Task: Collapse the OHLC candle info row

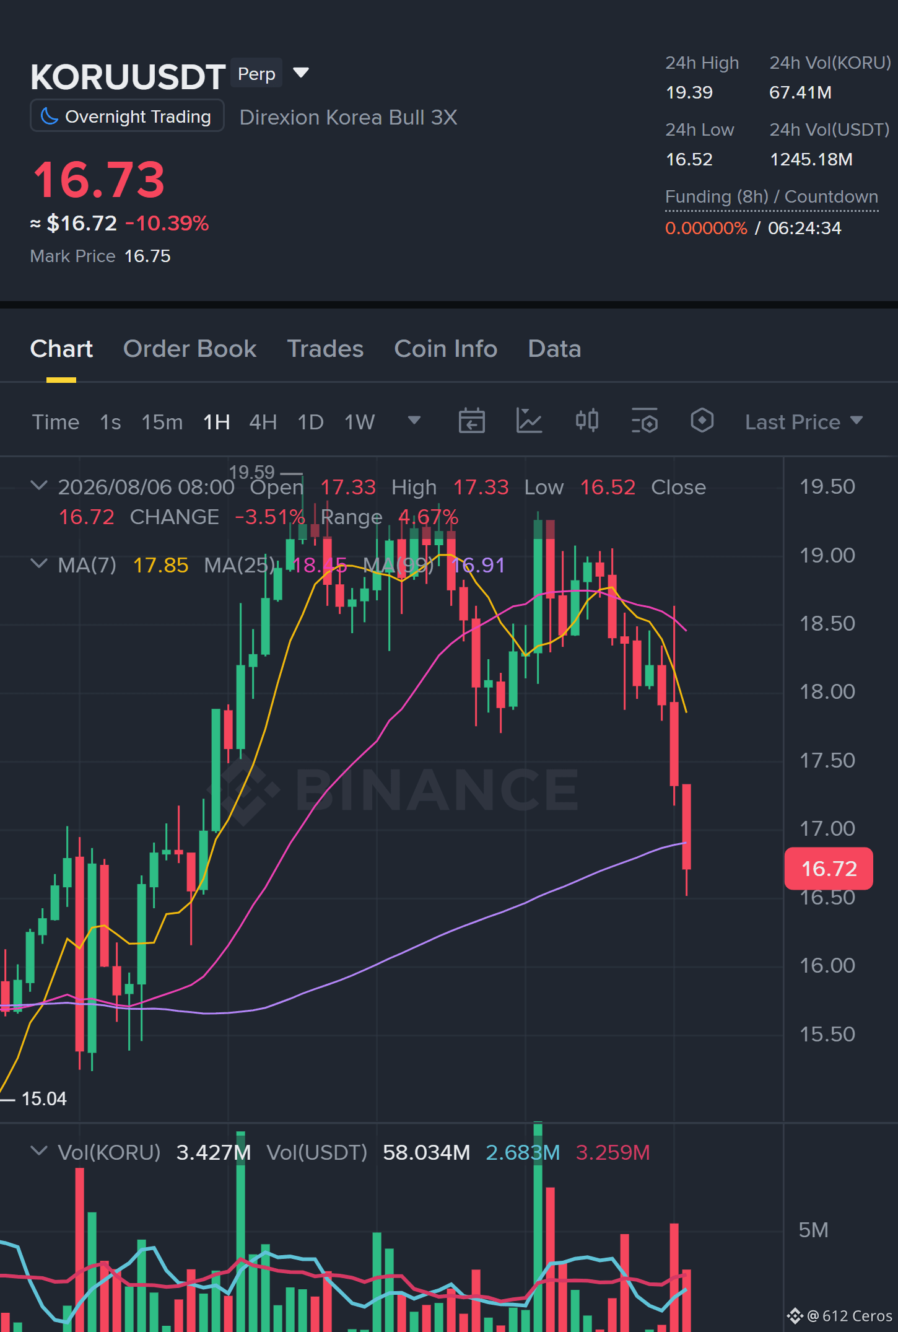Action: 39,485
